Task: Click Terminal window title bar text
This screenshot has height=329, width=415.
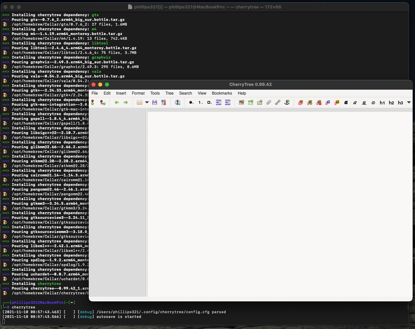Action: point(207,7)
